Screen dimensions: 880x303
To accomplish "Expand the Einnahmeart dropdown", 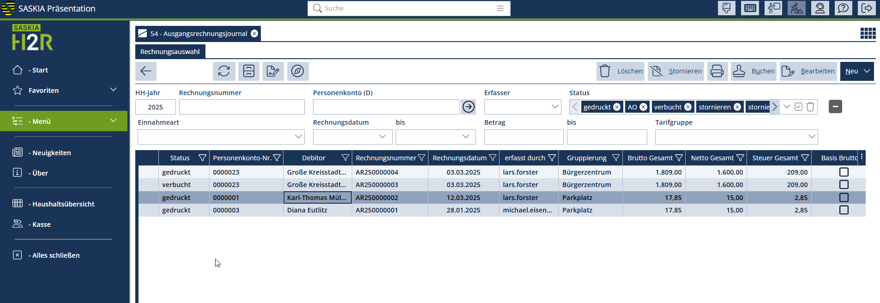I will coord(298,137).
